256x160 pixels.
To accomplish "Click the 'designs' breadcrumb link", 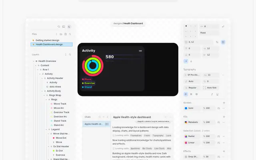I will (x=118, y=23).
